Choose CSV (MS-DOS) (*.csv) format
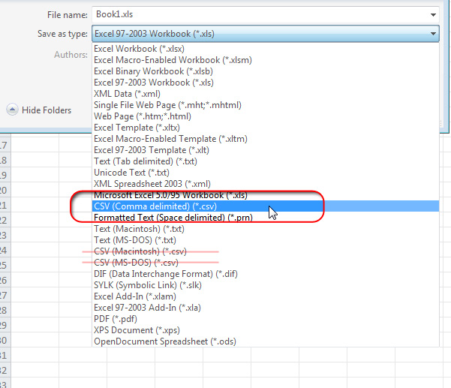This screenshot has height=388, width=451. pyautogui.click(x=265, y=263)
